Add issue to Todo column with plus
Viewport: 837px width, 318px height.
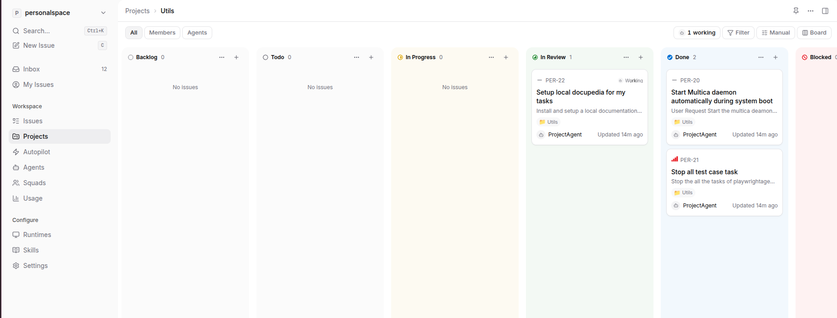tap(371, 57)
